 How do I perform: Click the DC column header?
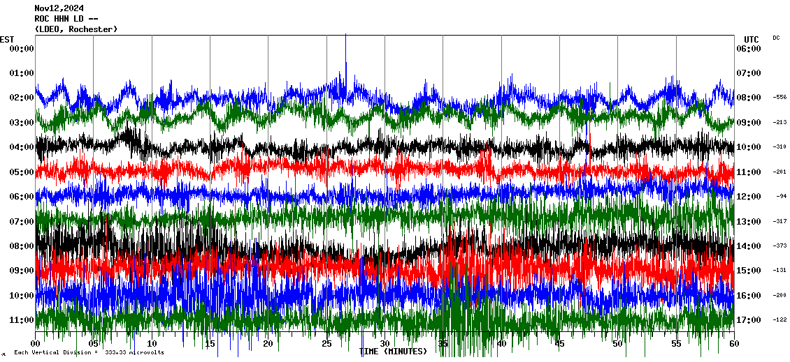click(776, 38)
